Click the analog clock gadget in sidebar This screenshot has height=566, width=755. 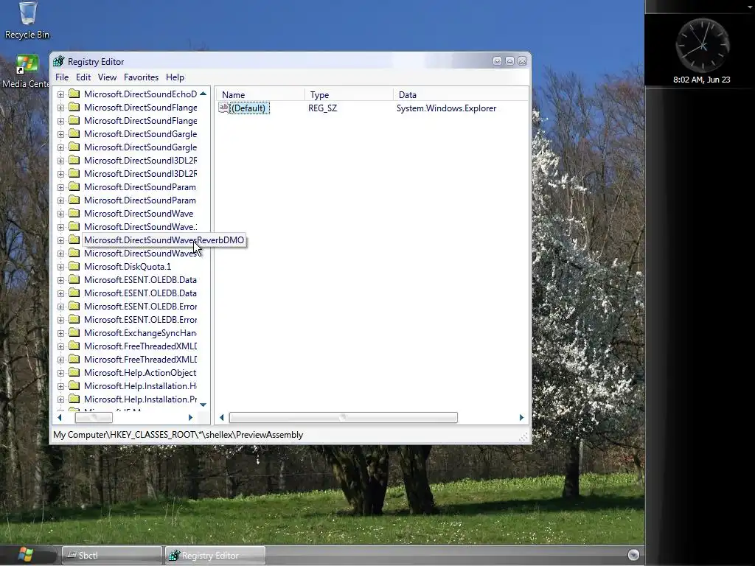[x=703, y=46]
